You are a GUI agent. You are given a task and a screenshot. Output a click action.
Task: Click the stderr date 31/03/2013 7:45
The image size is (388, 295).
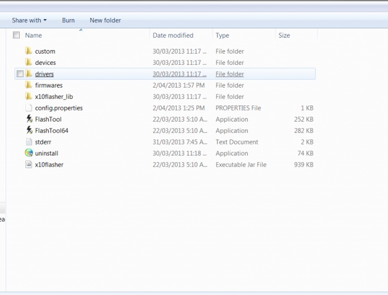pyautogui.click(x=180, y=142)
